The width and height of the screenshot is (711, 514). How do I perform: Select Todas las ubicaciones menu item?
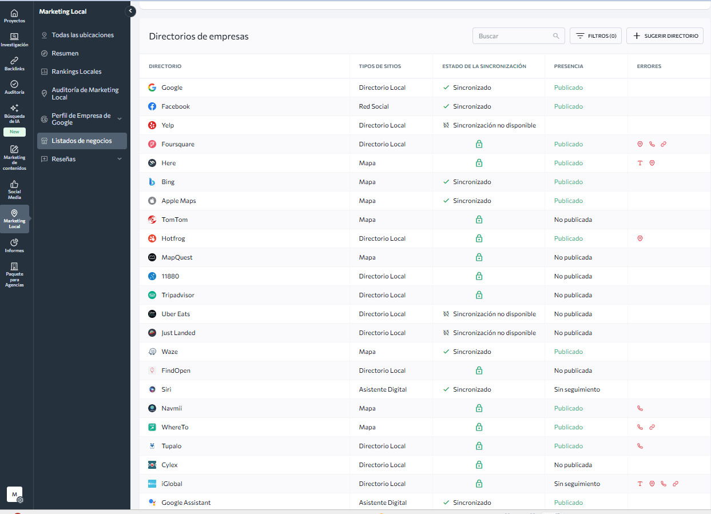tap(82, 35)
